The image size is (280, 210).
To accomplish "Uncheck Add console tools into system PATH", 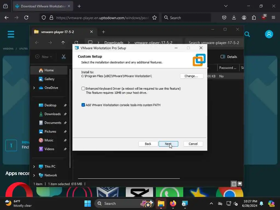I will point(83,105).
